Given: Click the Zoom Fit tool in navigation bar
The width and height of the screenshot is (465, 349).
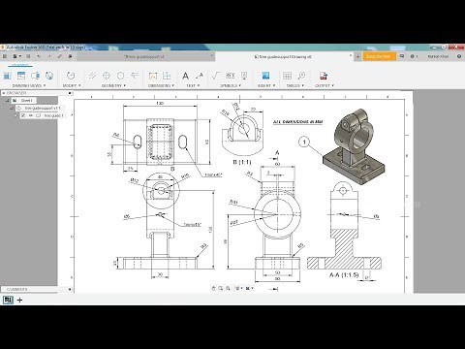Looking at the screenshot, I should (x=228, y=288).
